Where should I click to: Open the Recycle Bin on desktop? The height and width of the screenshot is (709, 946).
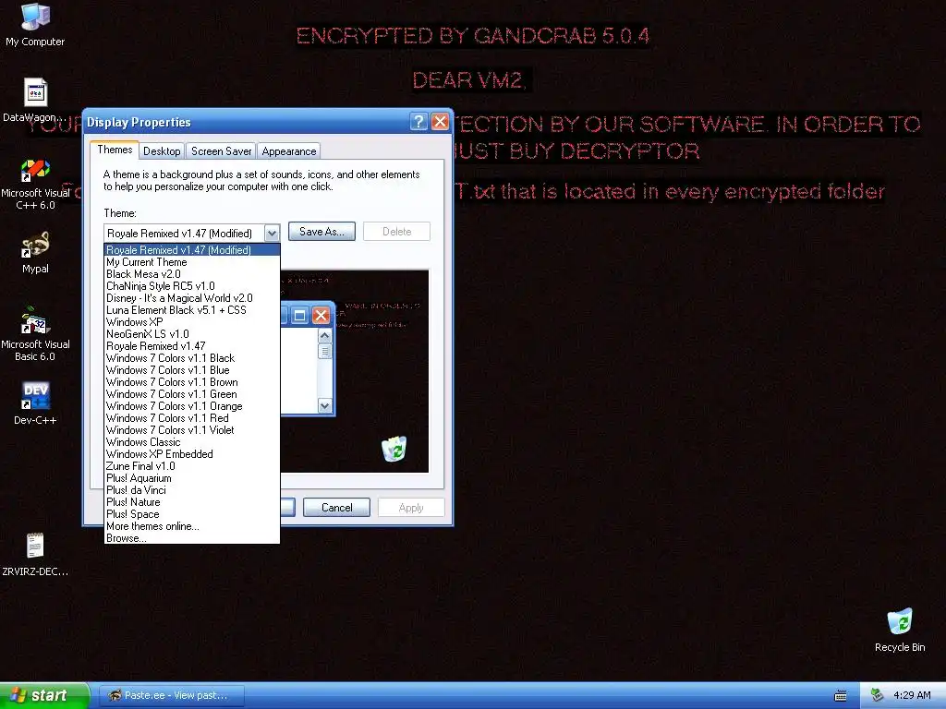click(x=900, y=631)
